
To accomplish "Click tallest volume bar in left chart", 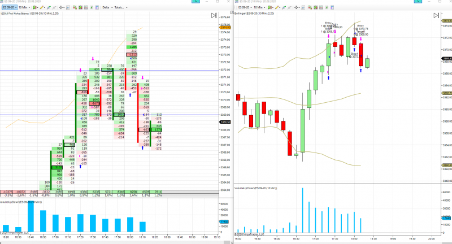I will tap(31, 216).
